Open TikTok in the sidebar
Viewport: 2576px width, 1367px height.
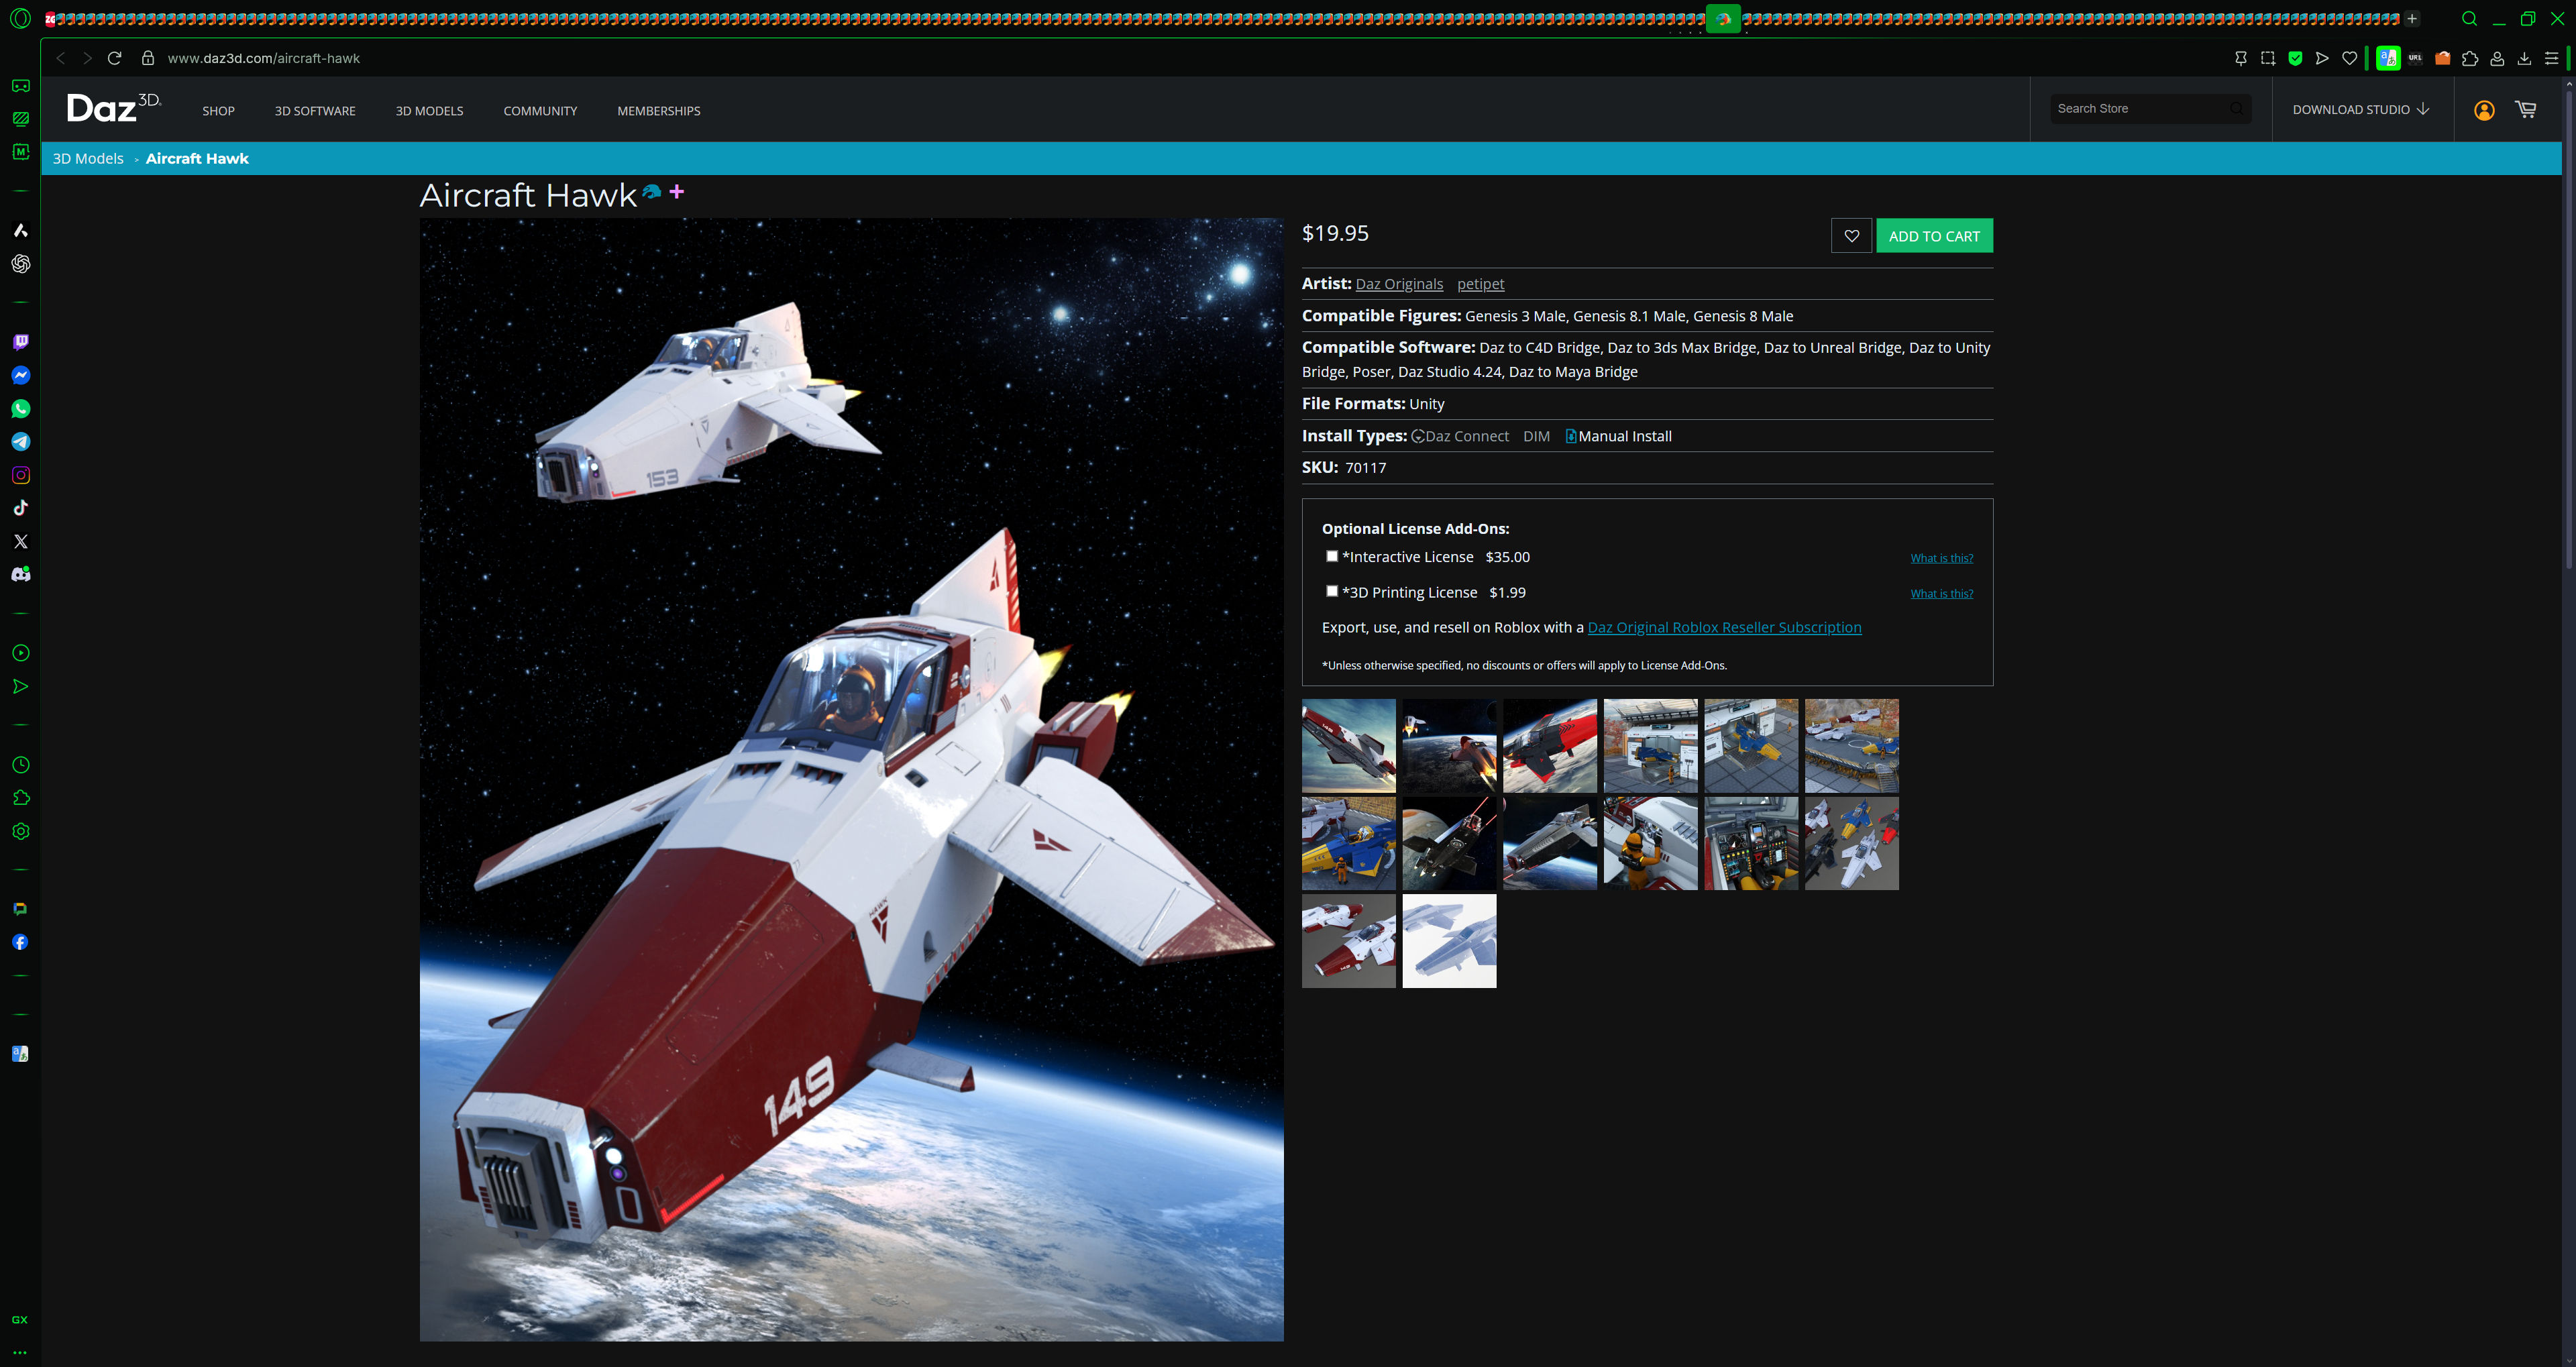21,508
